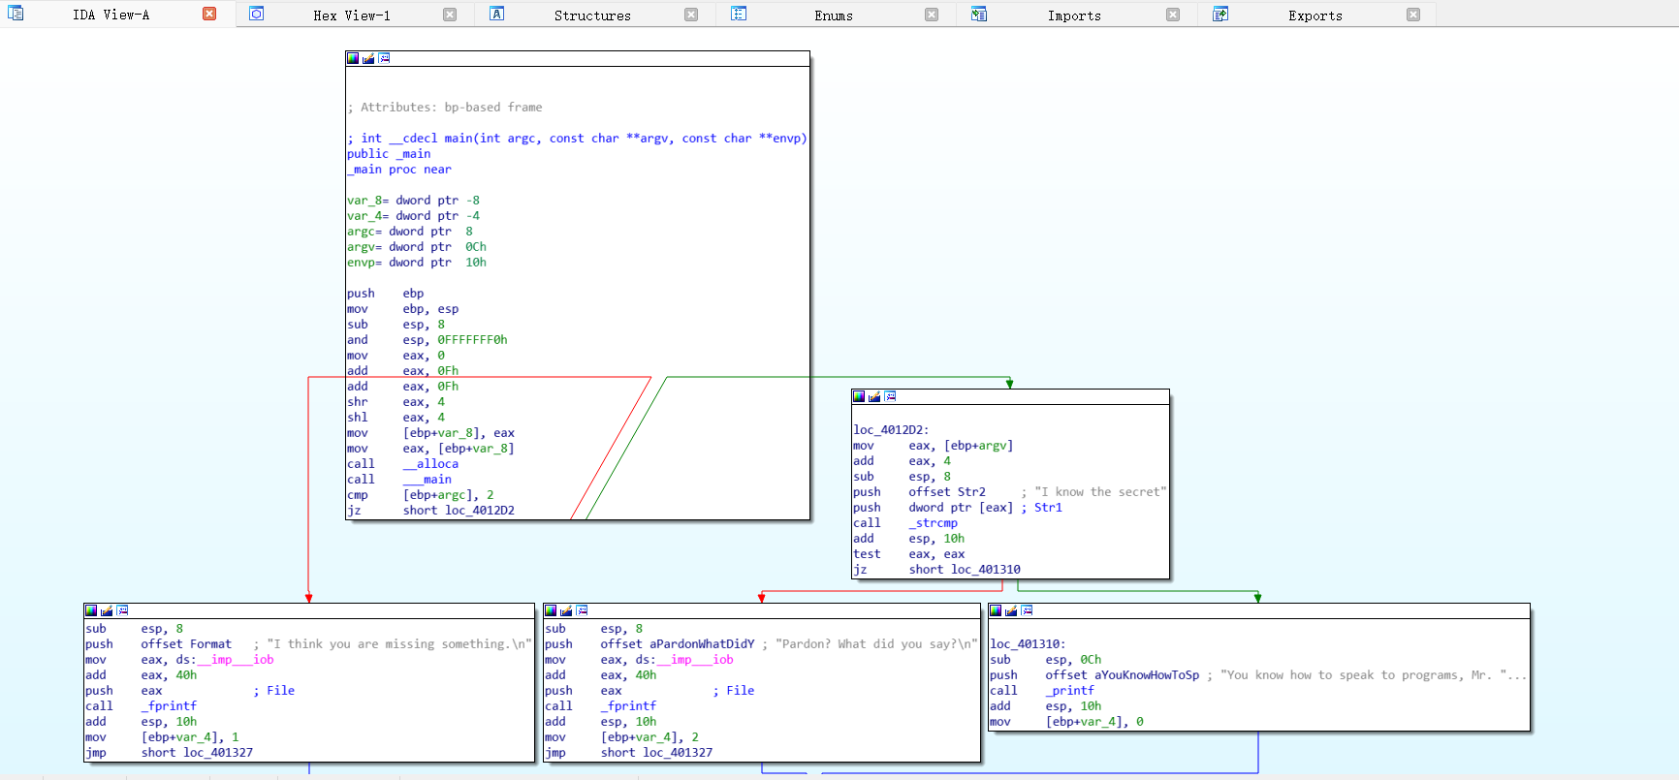The width and height of the screenshot is (1679, 780).
Task: Close the Structures tab
Action: [691, 15]
